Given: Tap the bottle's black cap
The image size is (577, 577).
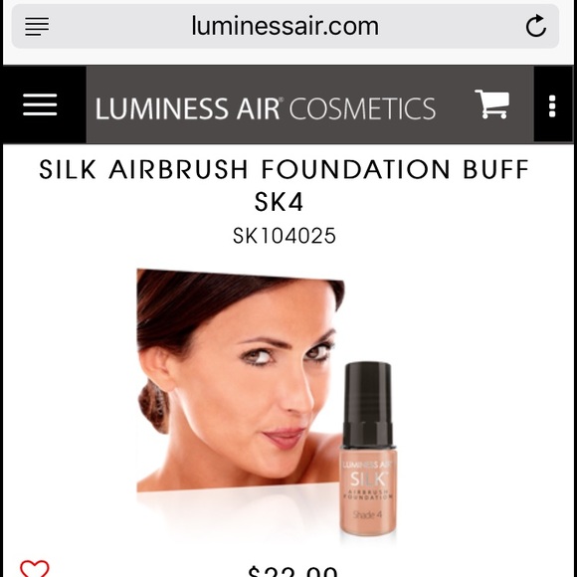Looking at the screenshot, I should 368,404.
